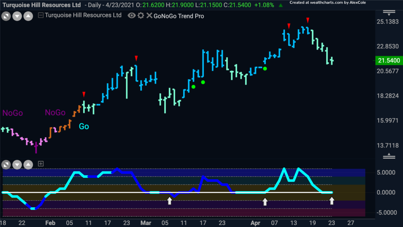Click the bottom price-scale handle with up arrow
This screenshot has width=403, height=227.
(389, 156)
